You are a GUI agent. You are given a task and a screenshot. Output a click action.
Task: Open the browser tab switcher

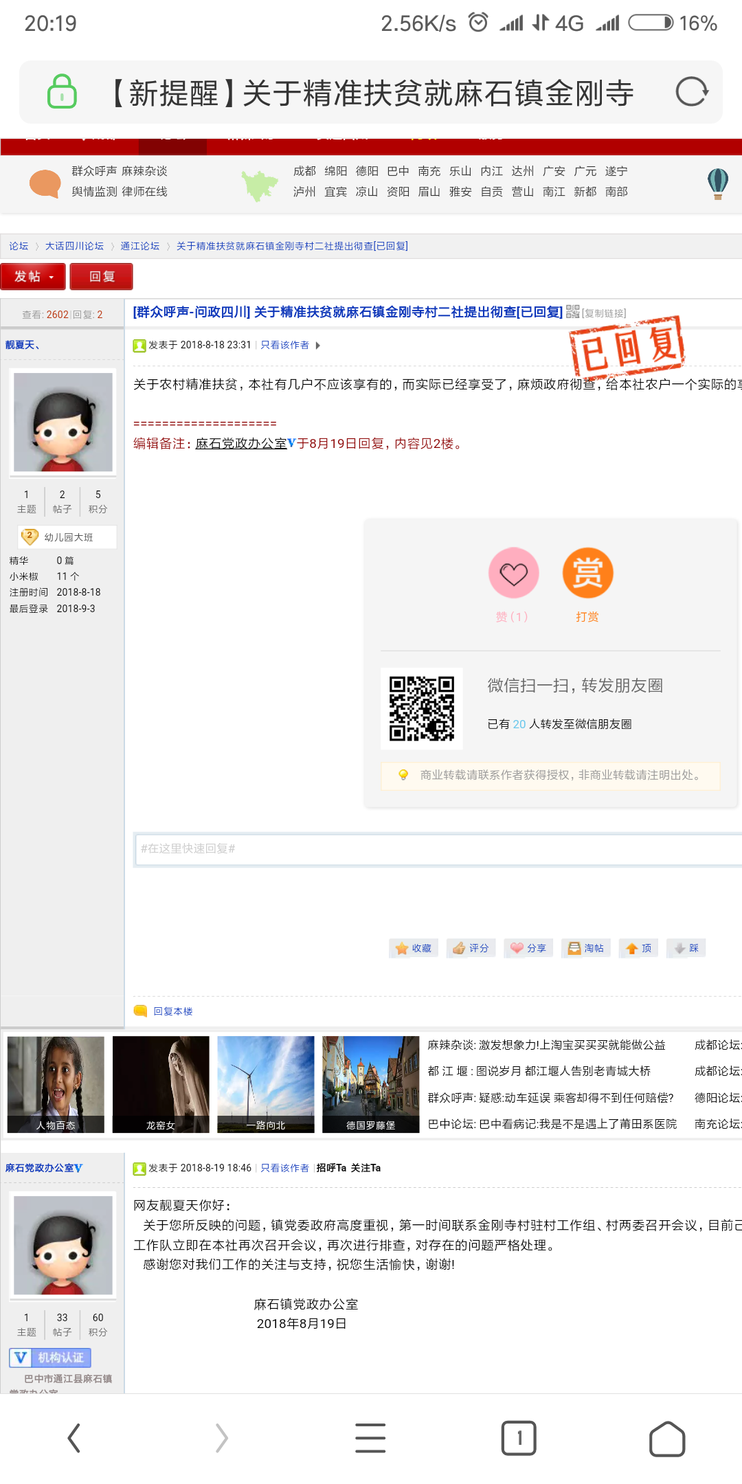[x=519, y=1438]
